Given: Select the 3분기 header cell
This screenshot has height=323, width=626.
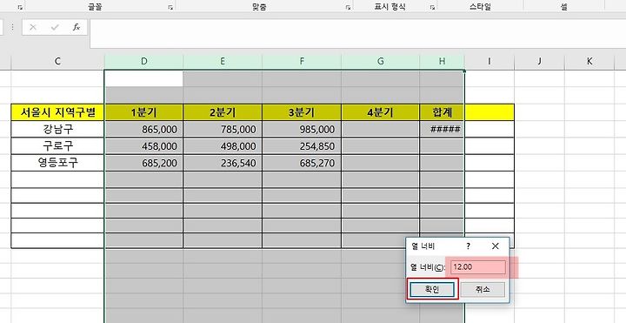Looking at the screenshot, I should (x=302, y=112).
